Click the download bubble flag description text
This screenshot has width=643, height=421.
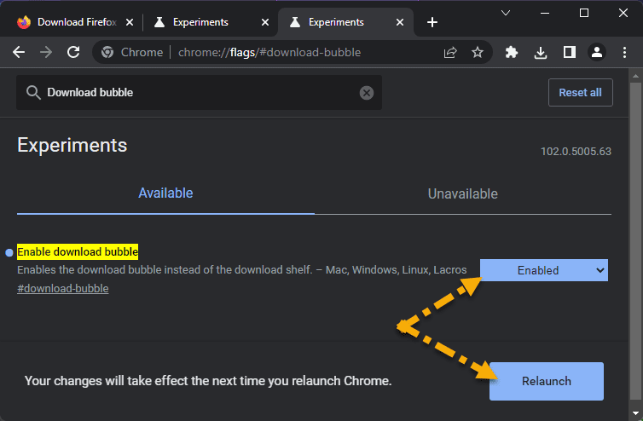[242, 270]
